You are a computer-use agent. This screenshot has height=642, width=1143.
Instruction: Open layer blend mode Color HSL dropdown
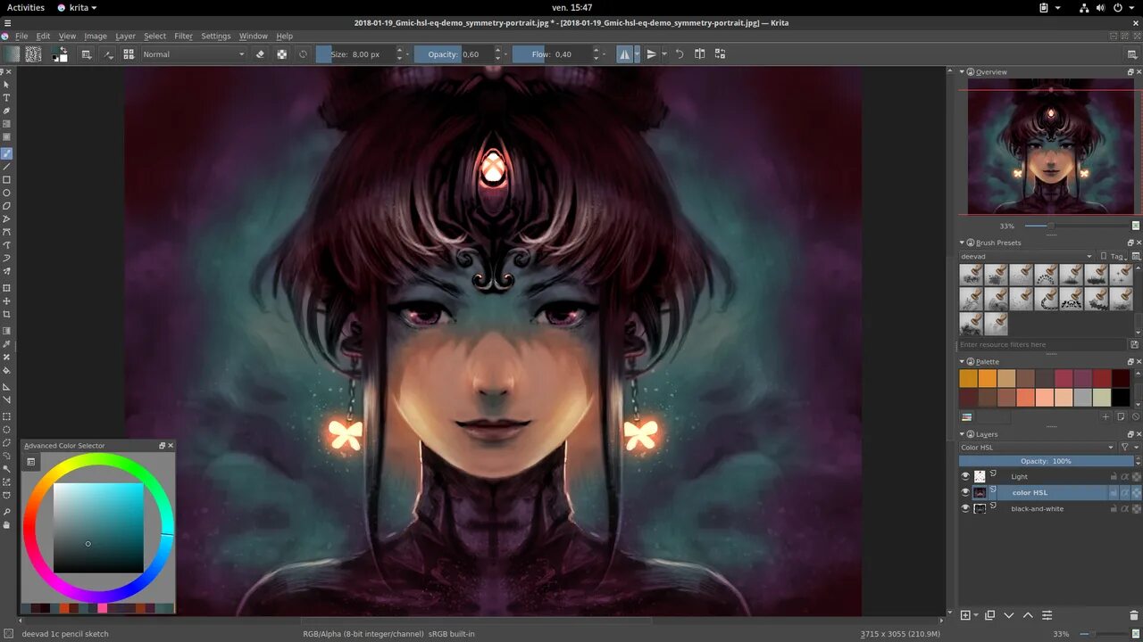(x=1037, y=448)
